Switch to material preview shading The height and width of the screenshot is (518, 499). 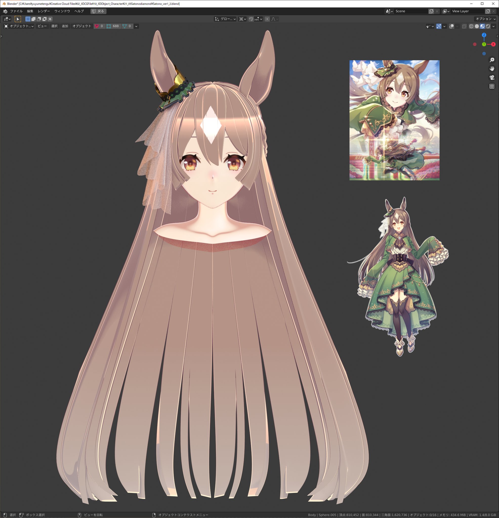pos(482,26)
